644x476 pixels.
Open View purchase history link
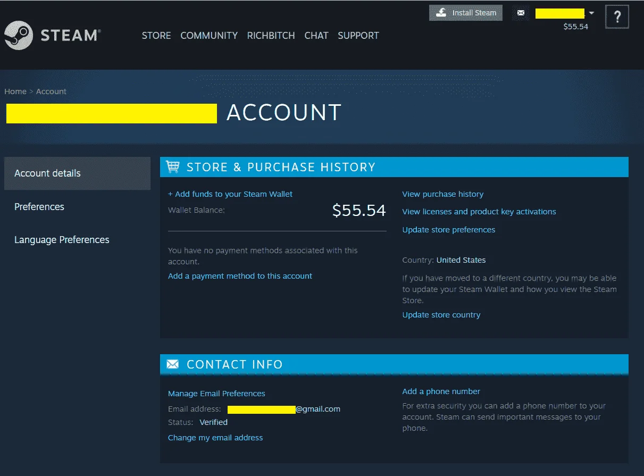coord(443,194)
